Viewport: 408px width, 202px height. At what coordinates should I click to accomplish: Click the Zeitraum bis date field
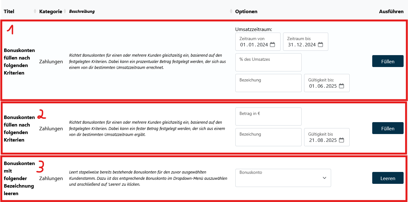coord(301,45)
